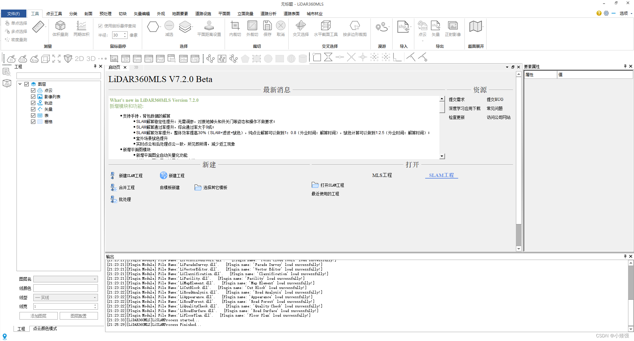Toggle 使用鼠标悬停查询 checkbox
The width and height of the screenshot is (634, 341).
(100, 26)
